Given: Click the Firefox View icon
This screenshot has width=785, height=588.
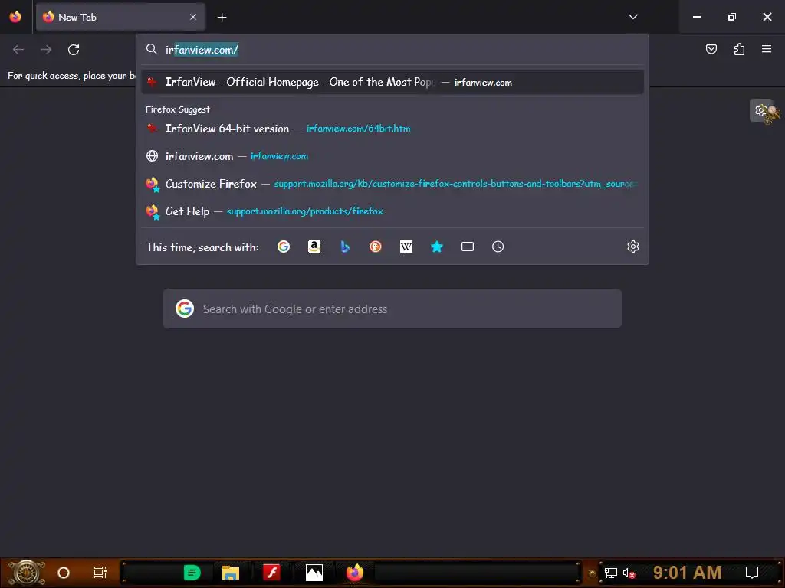Looking at the screenshot, I should (x=15, y=17).
